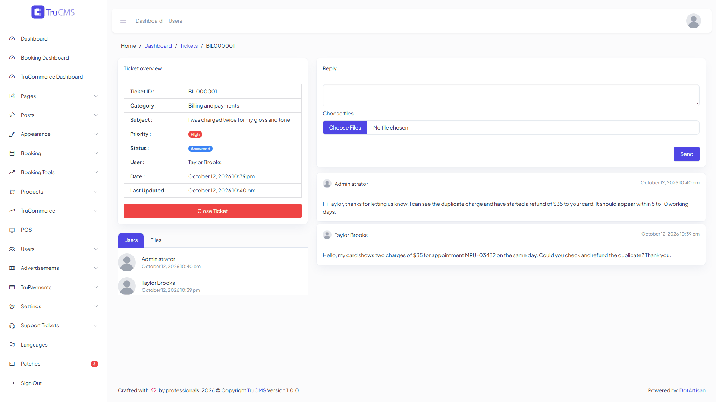This screenshot has width=716, height=402.
Task: Expand the TruCommerce menu chevron
Action: 96,211
